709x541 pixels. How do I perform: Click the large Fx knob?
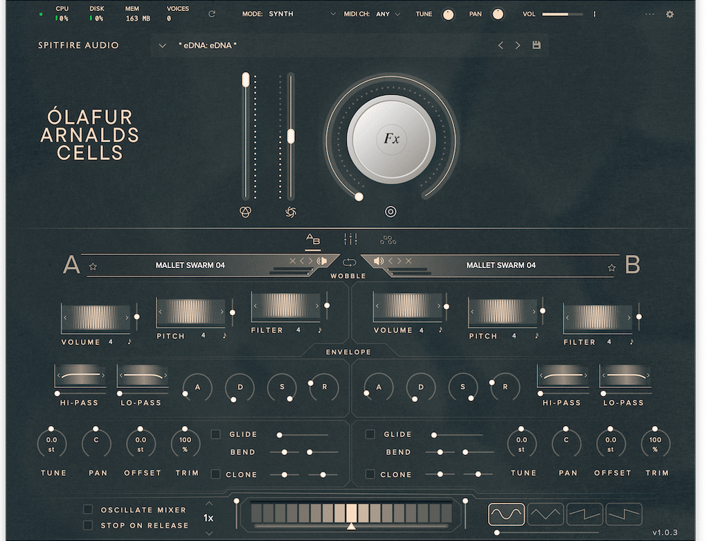click(391, 139)
